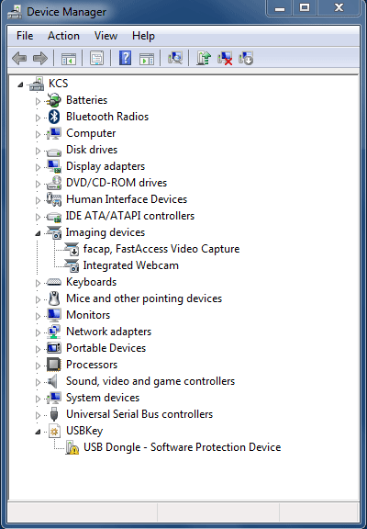Expand the Monitors category
Image resolution: width=367 pixels, height=529 pixels.
tap(38, 316)
